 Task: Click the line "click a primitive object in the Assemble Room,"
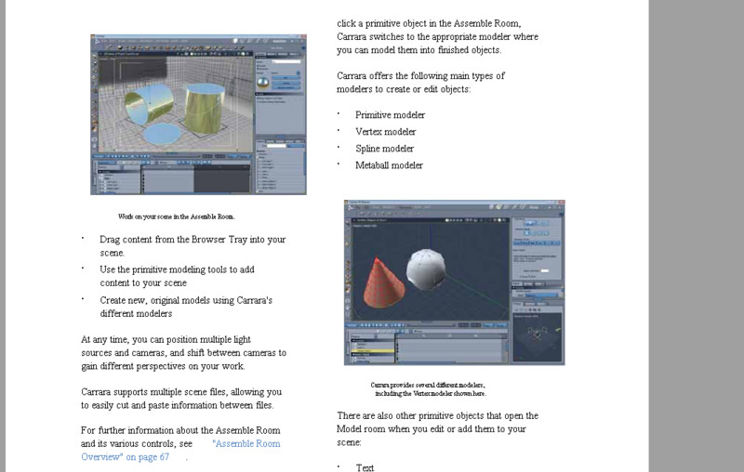pos(429,23)
